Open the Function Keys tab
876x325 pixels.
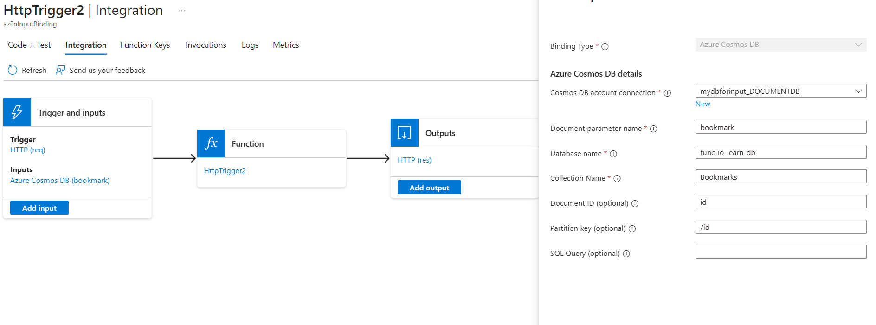click(145, 45)
